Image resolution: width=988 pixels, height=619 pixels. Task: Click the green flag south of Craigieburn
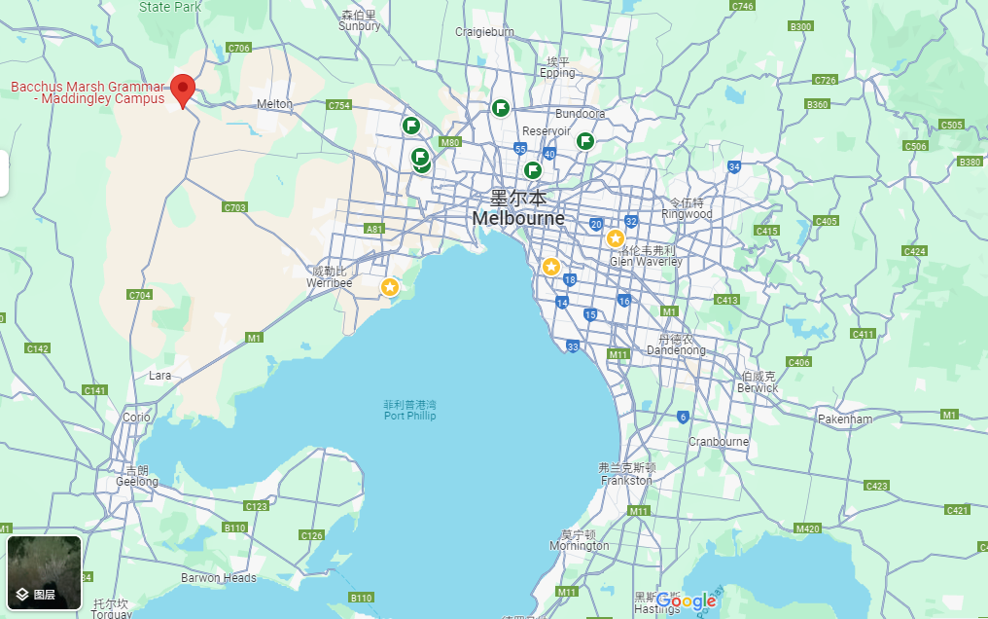pos(501,108)
